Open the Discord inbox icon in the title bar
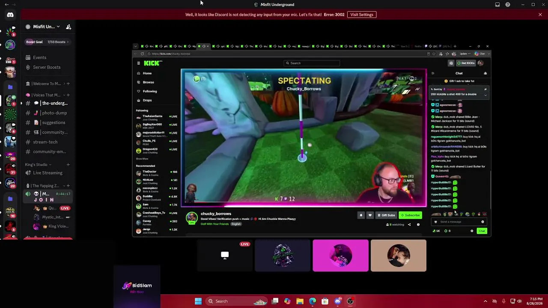548x308 pixels. (x=497, y=5)
